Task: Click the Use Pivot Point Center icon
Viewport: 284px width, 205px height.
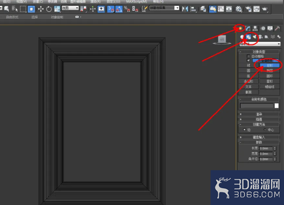Action: pos(84,9)
